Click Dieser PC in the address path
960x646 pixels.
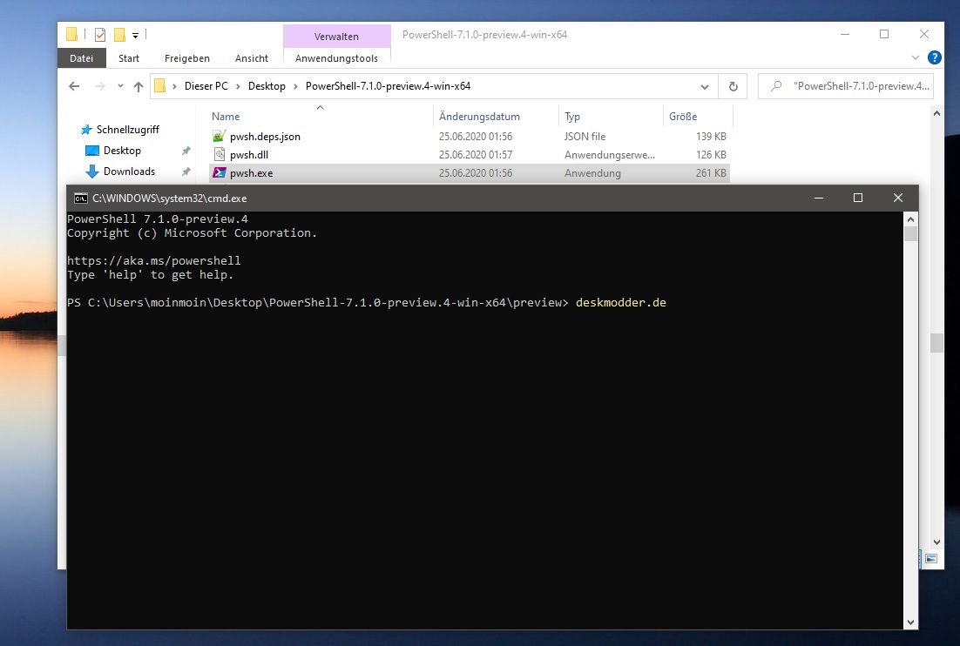[206, 86]
